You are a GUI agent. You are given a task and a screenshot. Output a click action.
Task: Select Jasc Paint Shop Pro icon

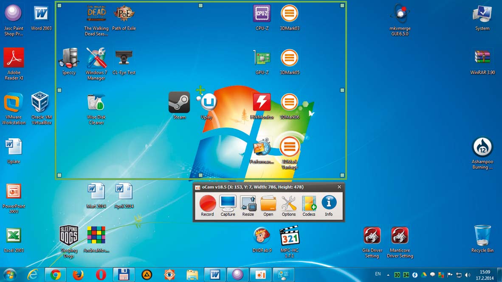14,20
